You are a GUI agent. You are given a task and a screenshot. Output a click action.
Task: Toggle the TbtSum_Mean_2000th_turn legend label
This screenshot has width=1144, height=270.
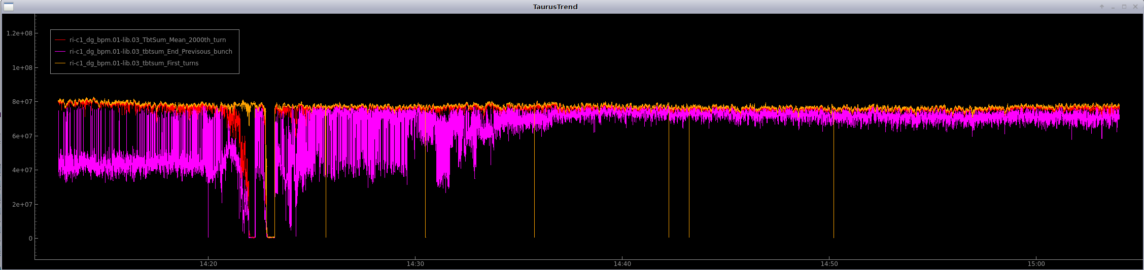tap(148, 40)
